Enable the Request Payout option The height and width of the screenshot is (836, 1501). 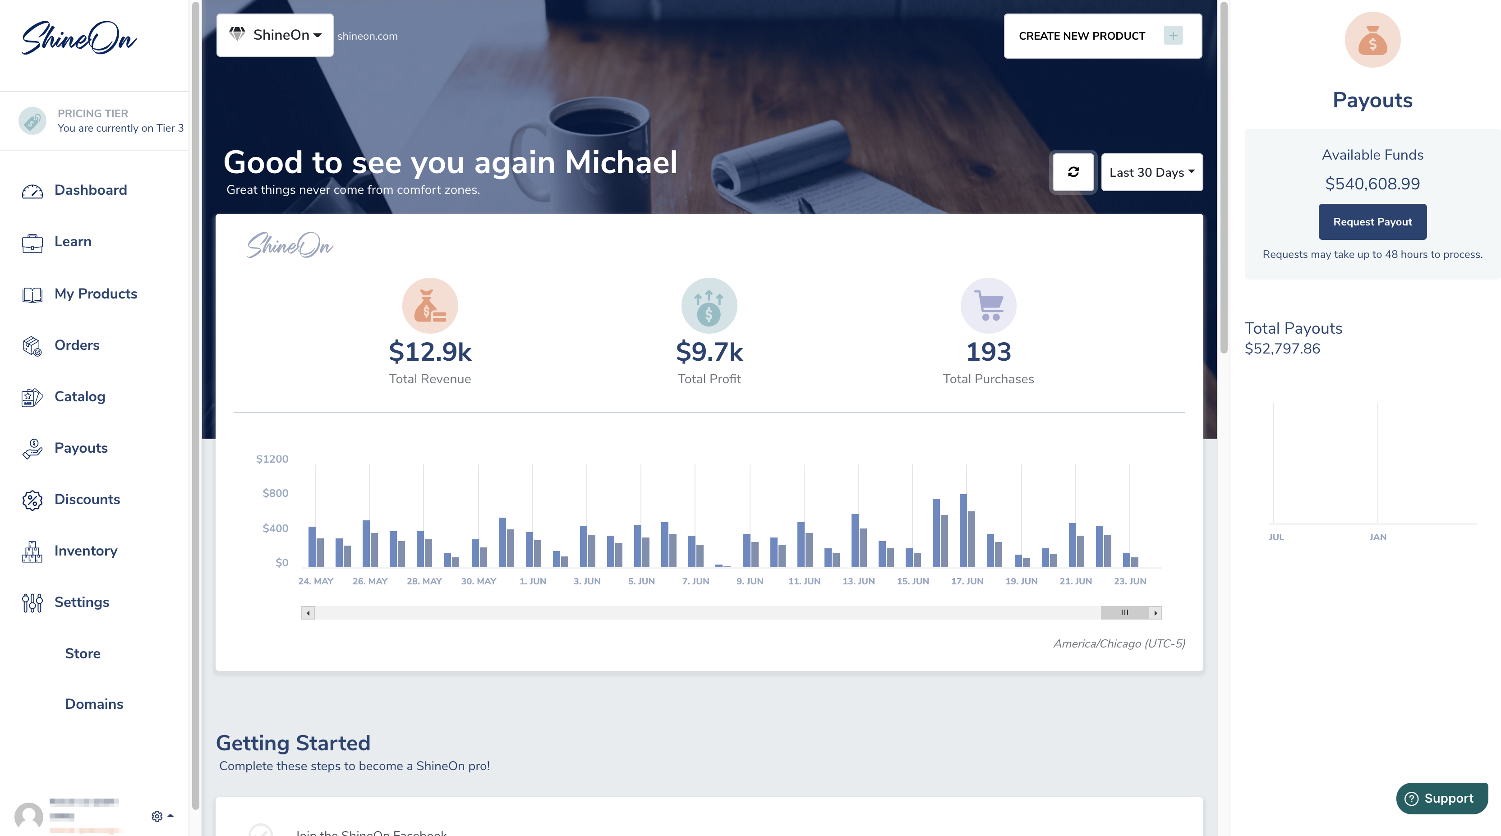tap(1372, 221)
